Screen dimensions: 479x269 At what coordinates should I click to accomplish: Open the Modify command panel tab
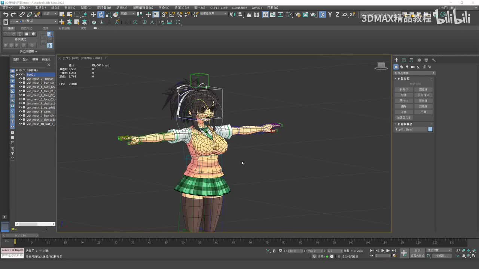(x=404, y=60)
